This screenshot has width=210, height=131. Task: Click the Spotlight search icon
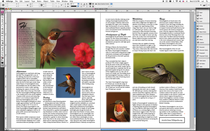[x=207, y=1]
